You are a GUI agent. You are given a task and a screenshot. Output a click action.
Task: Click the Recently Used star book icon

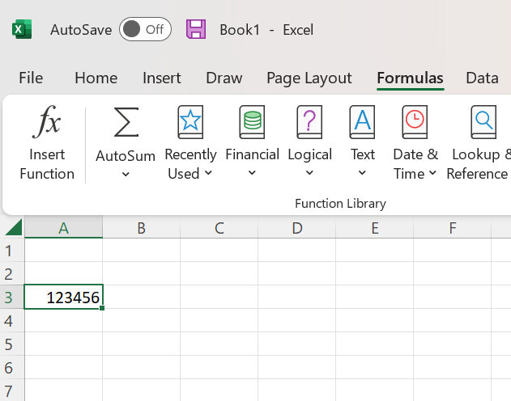coord(190,122)
